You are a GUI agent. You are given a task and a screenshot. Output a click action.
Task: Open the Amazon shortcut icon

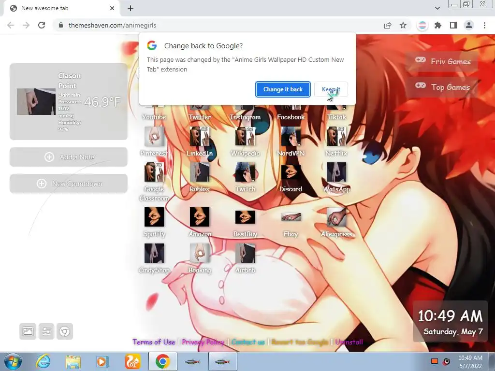click(200, 217)
